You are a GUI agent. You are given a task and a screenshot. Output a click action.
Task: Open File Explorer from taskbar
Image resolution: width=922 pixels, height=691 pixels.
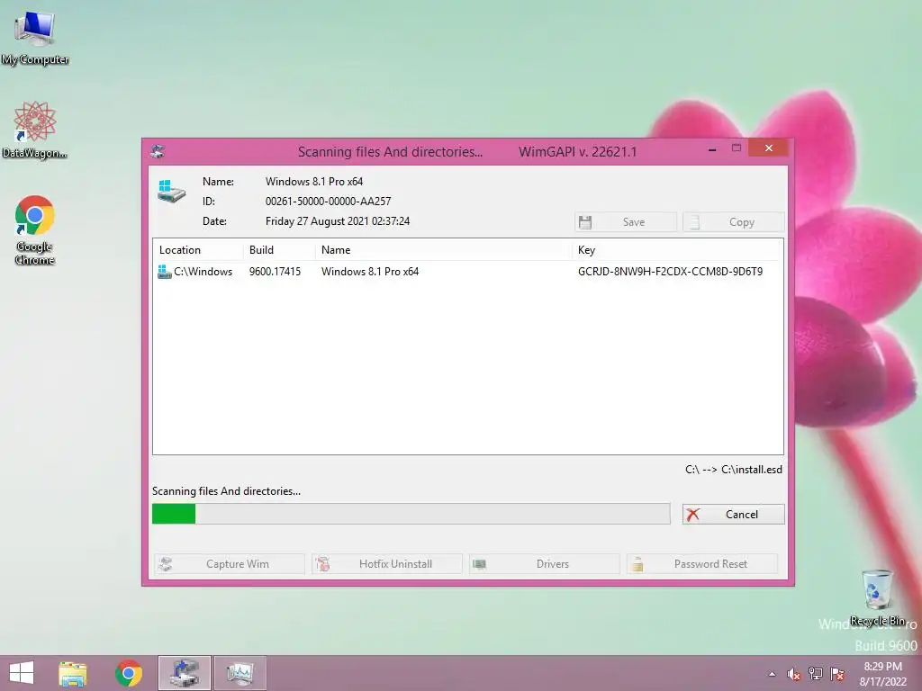73,673
